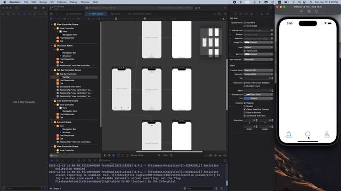Open the File menu in the menu bar
341x191 pixels.
click(x=26, y=2)
